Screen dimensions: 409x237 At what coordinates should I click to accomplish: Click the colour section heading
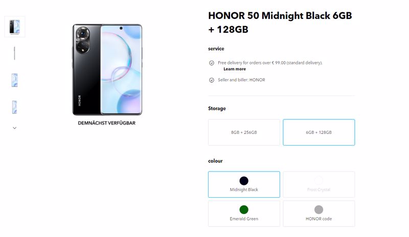tap(215, 161)
